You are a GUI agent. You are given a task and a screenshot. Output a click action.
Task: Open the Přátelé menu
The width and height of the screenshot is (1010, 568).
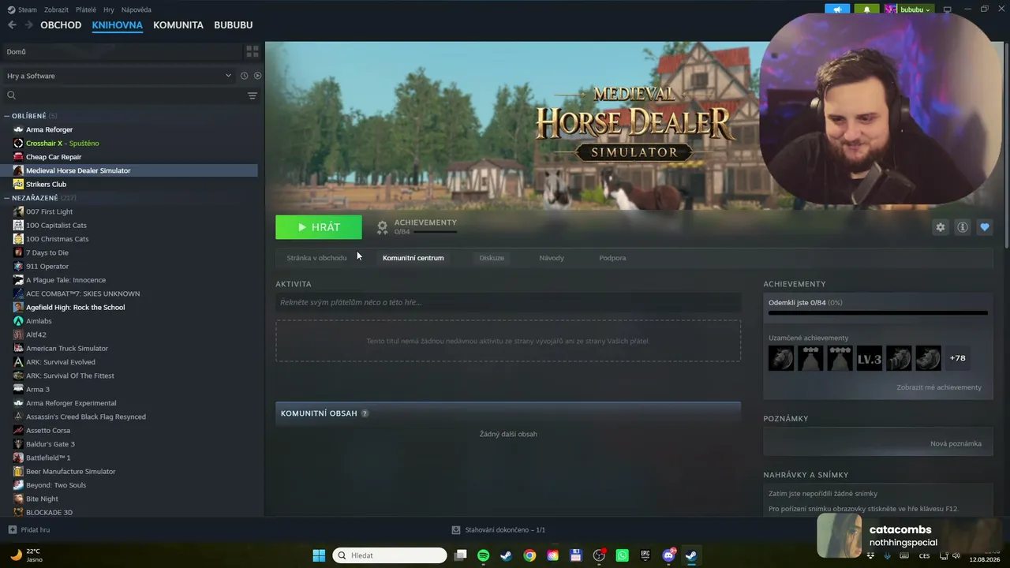pos(86,10)
